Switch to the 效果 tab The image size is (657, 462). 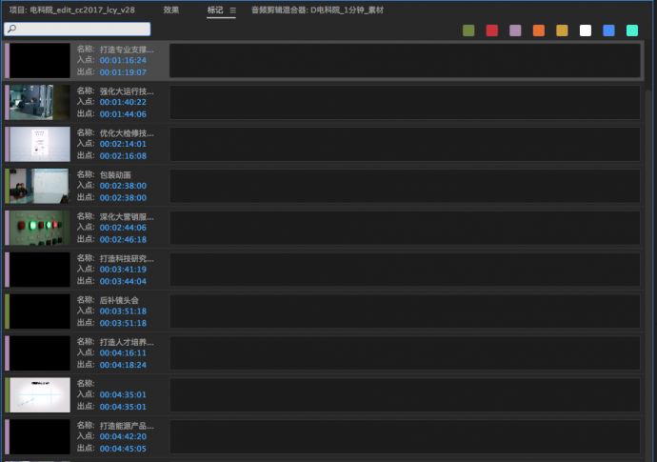(171, 10)
